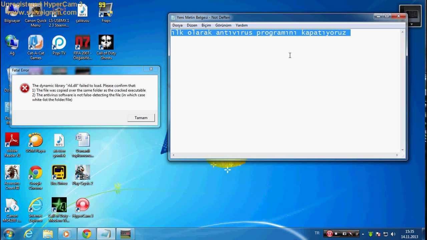Launch GOM Player shortcut
This screenshot has height=240, width=427.
click(x=35, y=143)
